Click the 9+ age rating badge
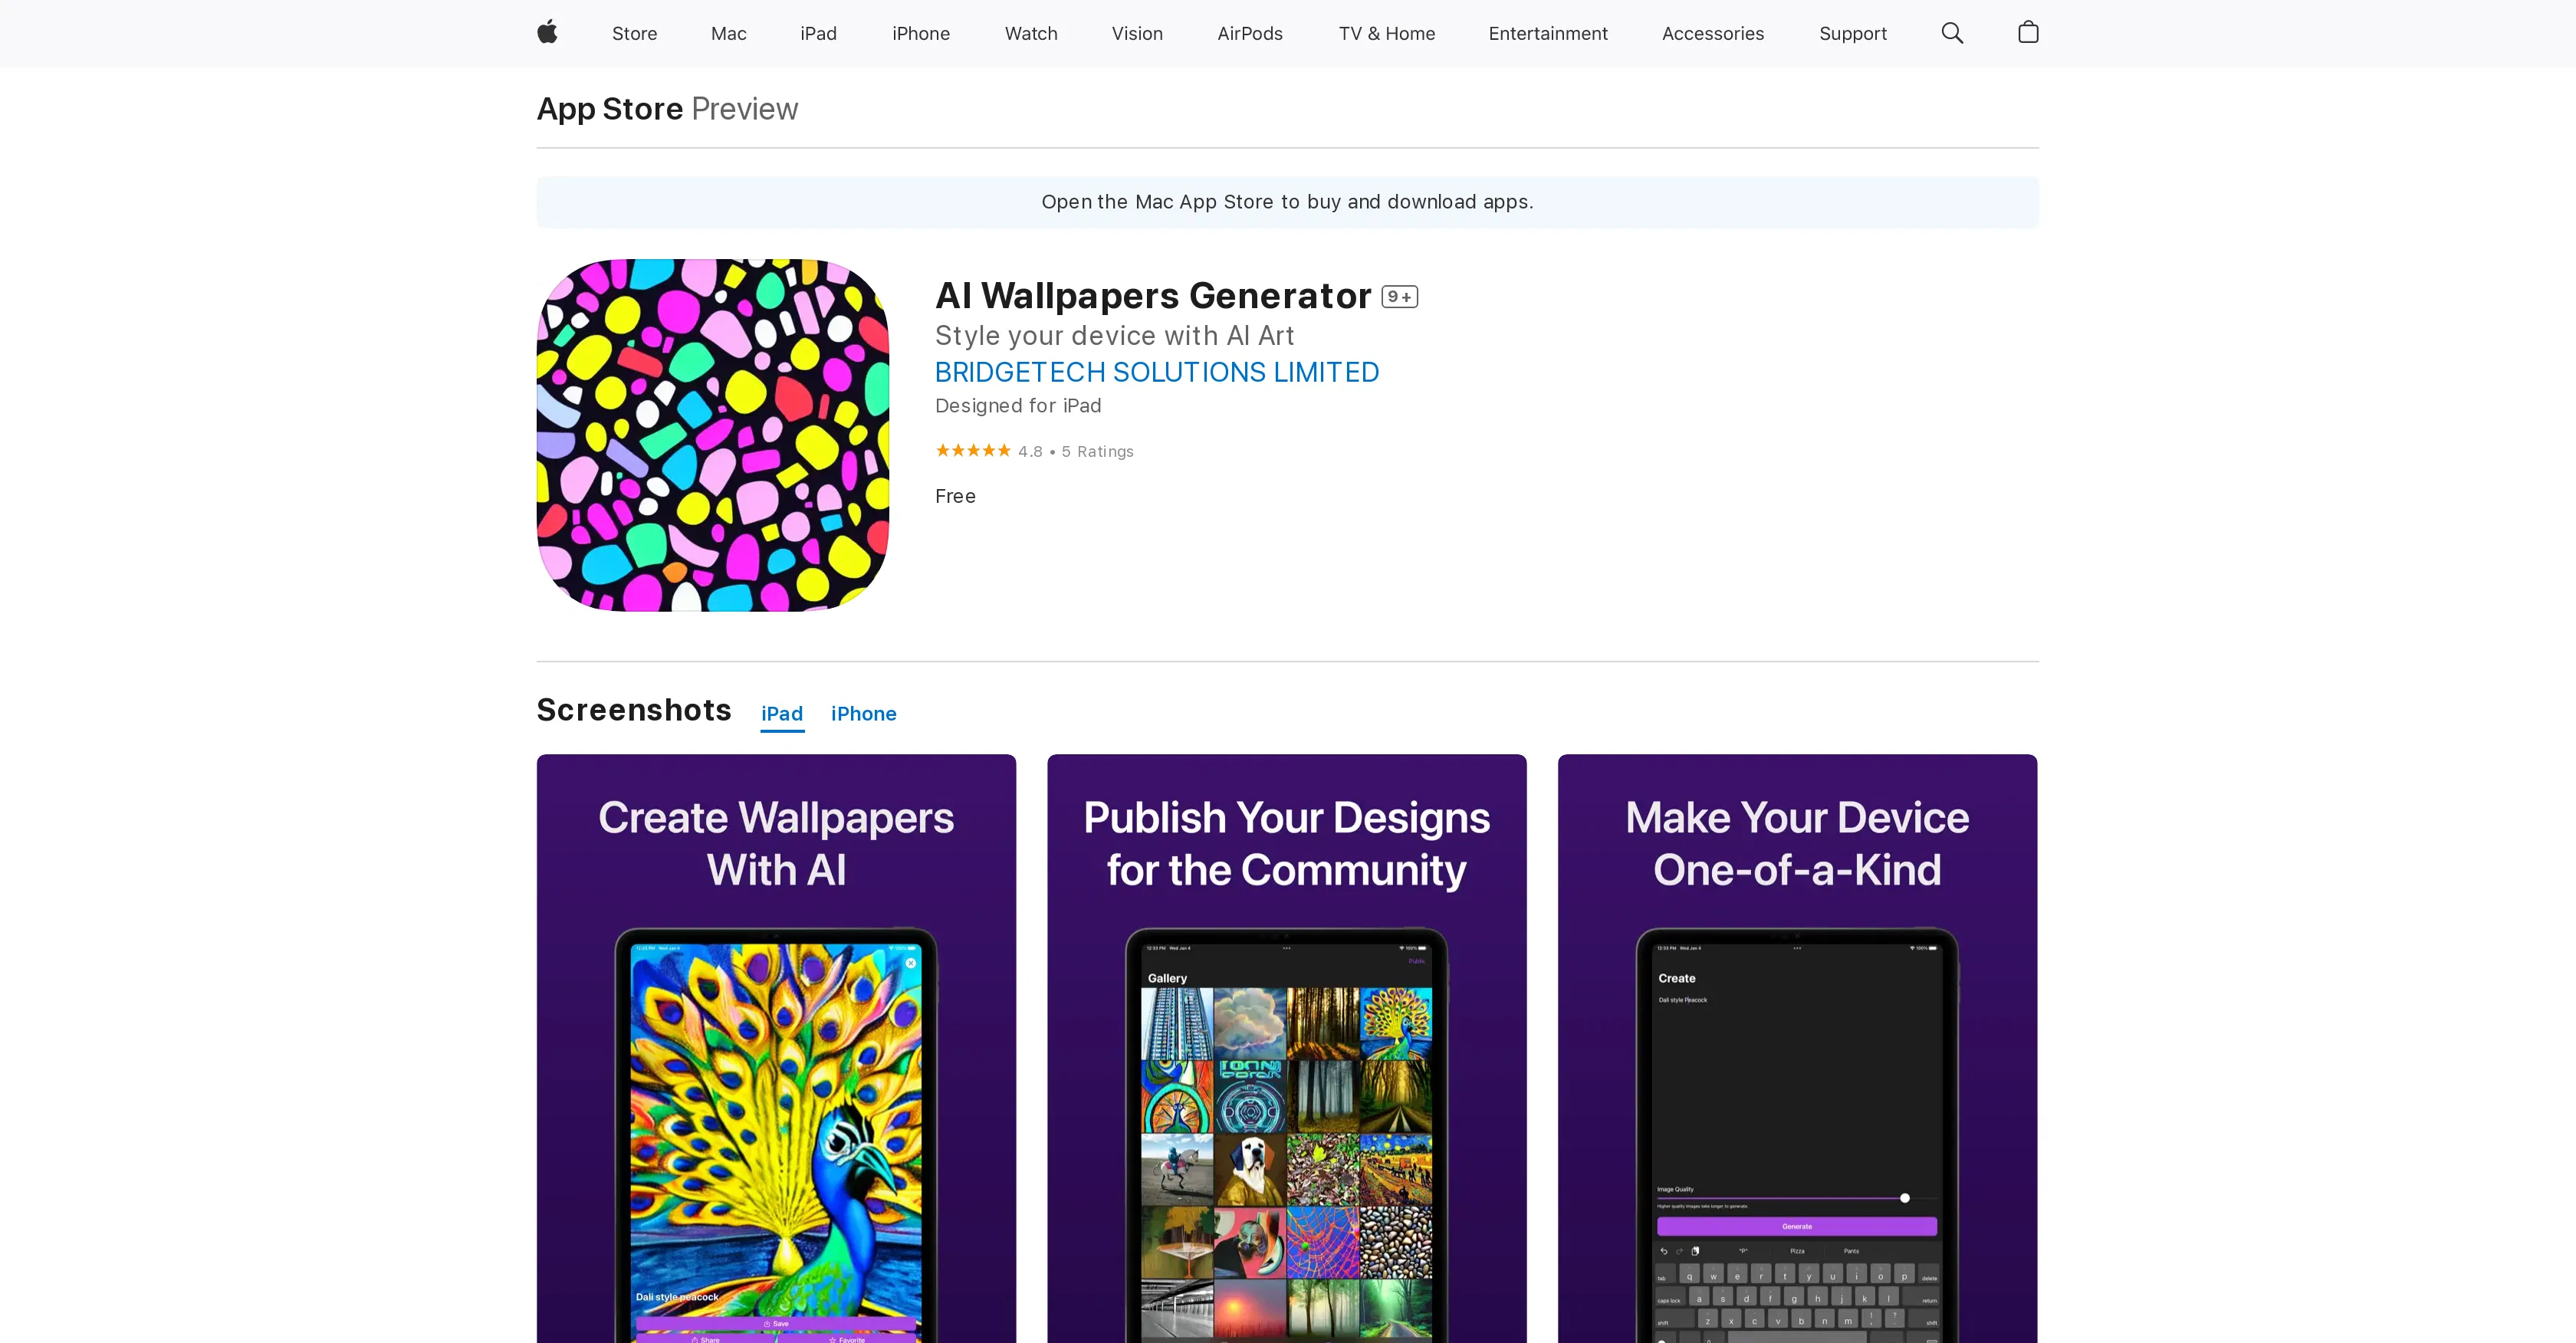The height and width of the screenshot is (1343, 2576). pos(1400,296)
